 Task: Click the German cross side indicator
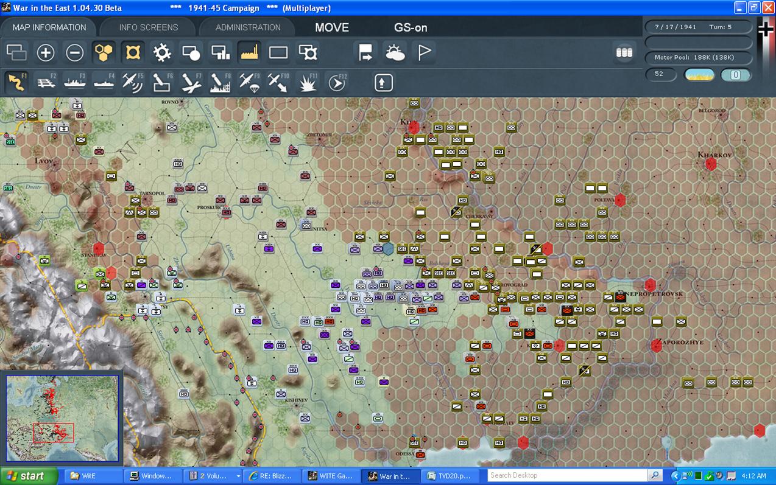pos(766,29)
